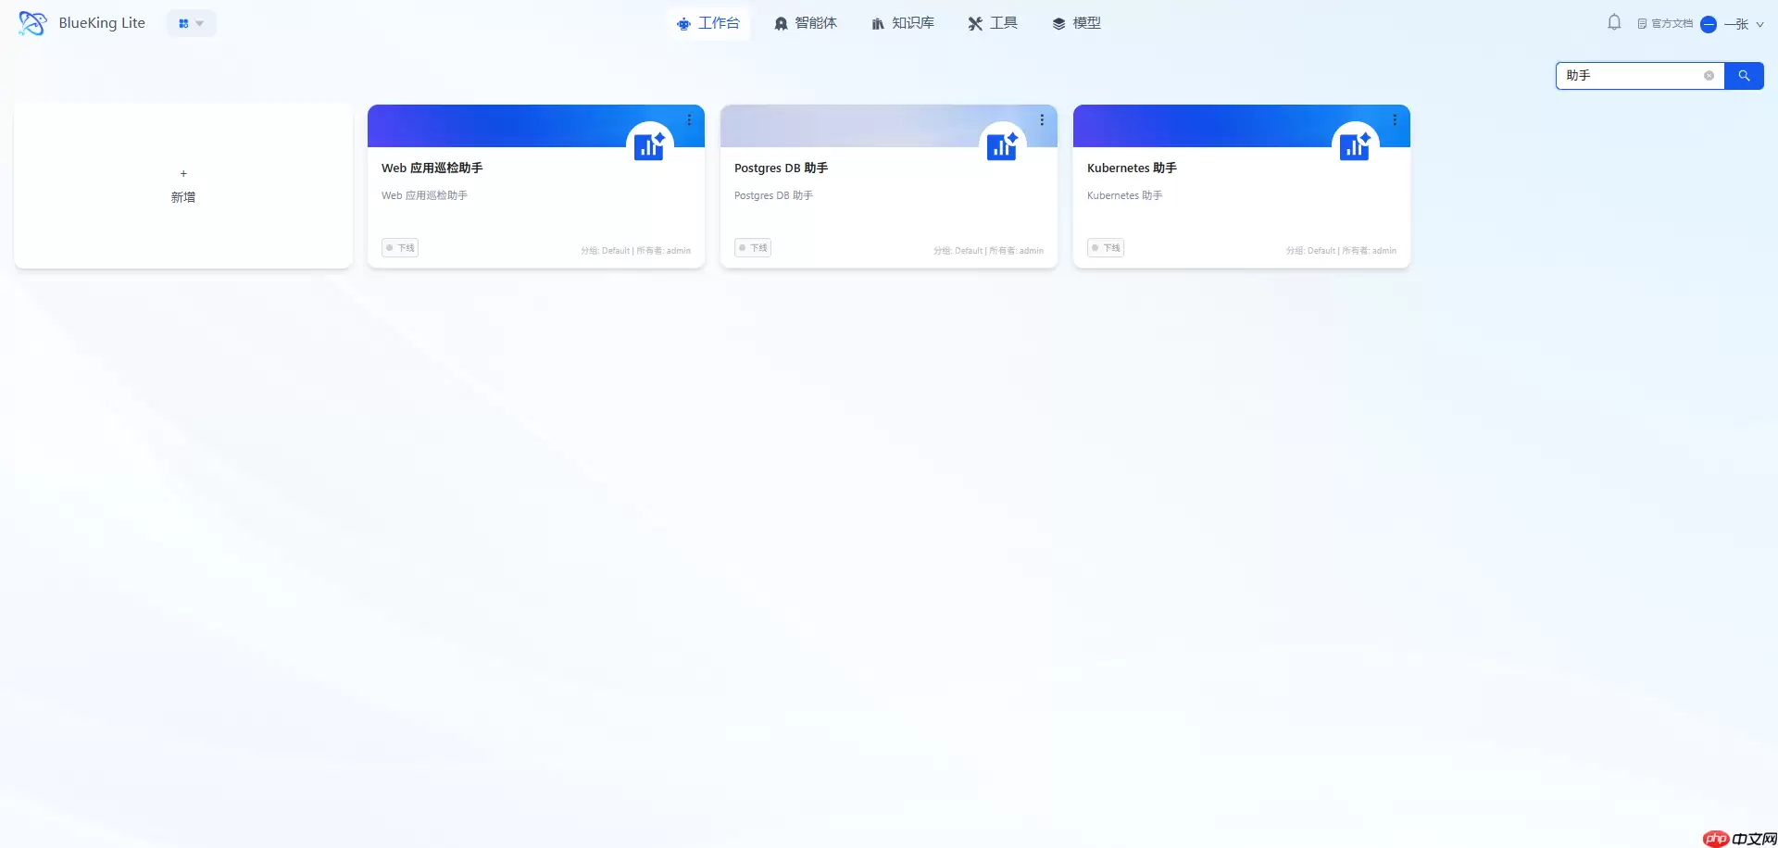Image resolution: width=1778 pixels, height=848 pixels.
Task: Clear the 助手 search input text
Action: tap(1709, 76)
